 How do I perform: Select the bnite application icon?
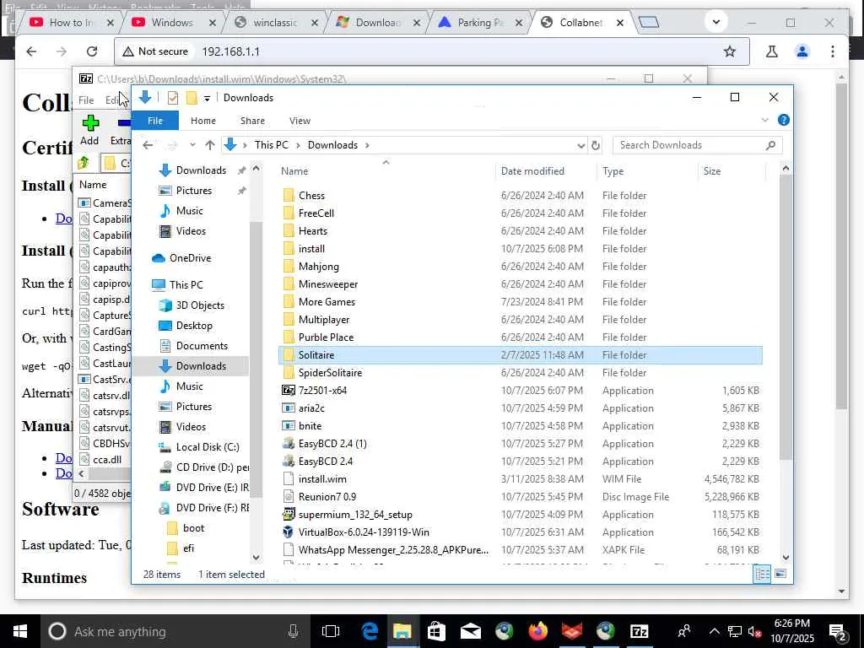click(289, 426)
